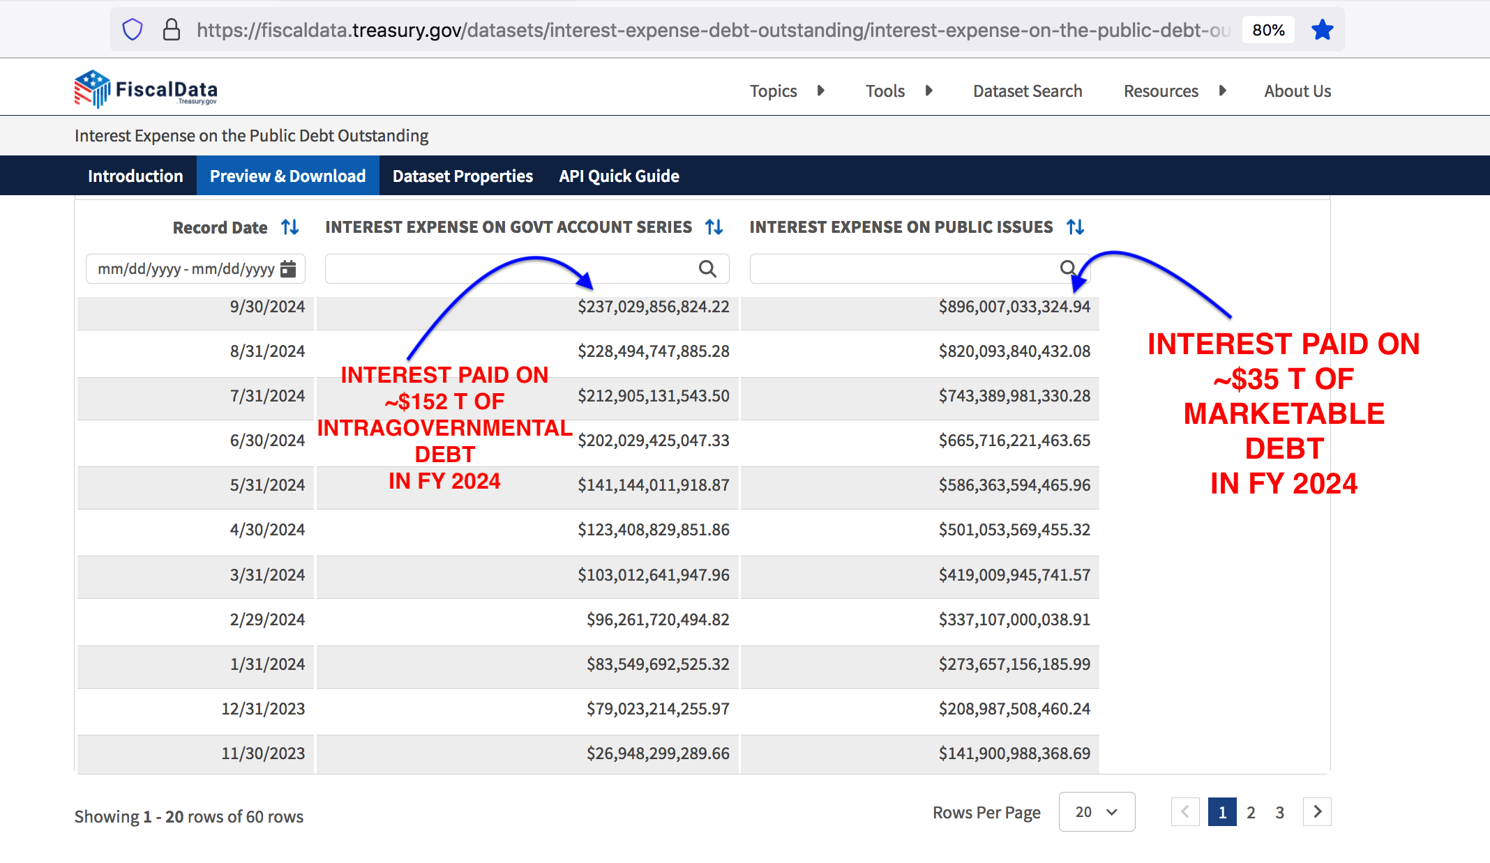Sort by Record Date column

click(290, 227)
